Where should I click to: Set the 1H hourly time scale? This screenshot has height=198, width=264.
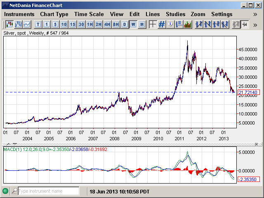(x=90, y=24)
